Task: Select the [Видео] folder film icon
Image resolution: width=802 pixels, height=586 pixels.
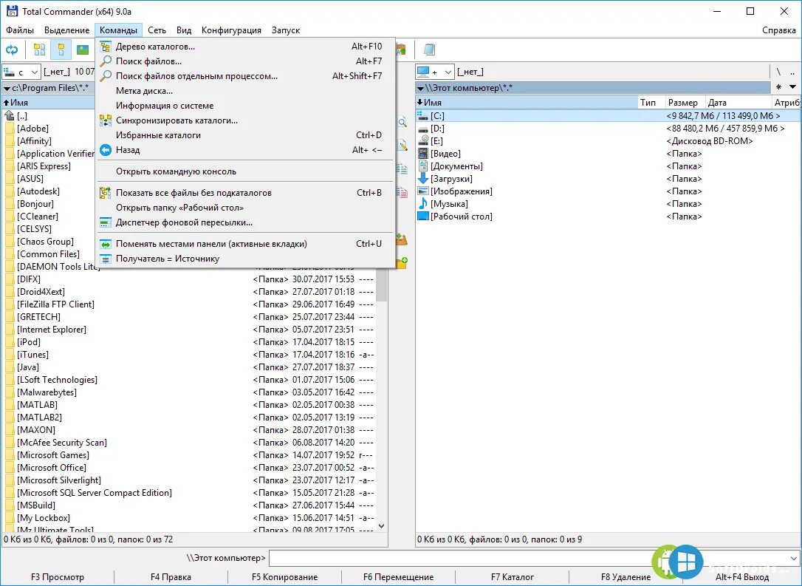Action: click(x=423, y=154)
